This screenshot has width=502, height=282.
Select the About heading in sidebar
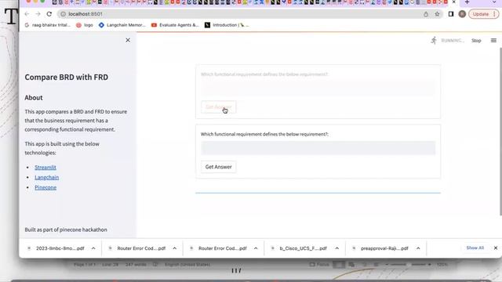34,98
